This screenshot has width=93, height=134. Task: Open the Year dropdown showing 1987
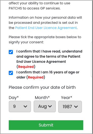coord(70,107)
